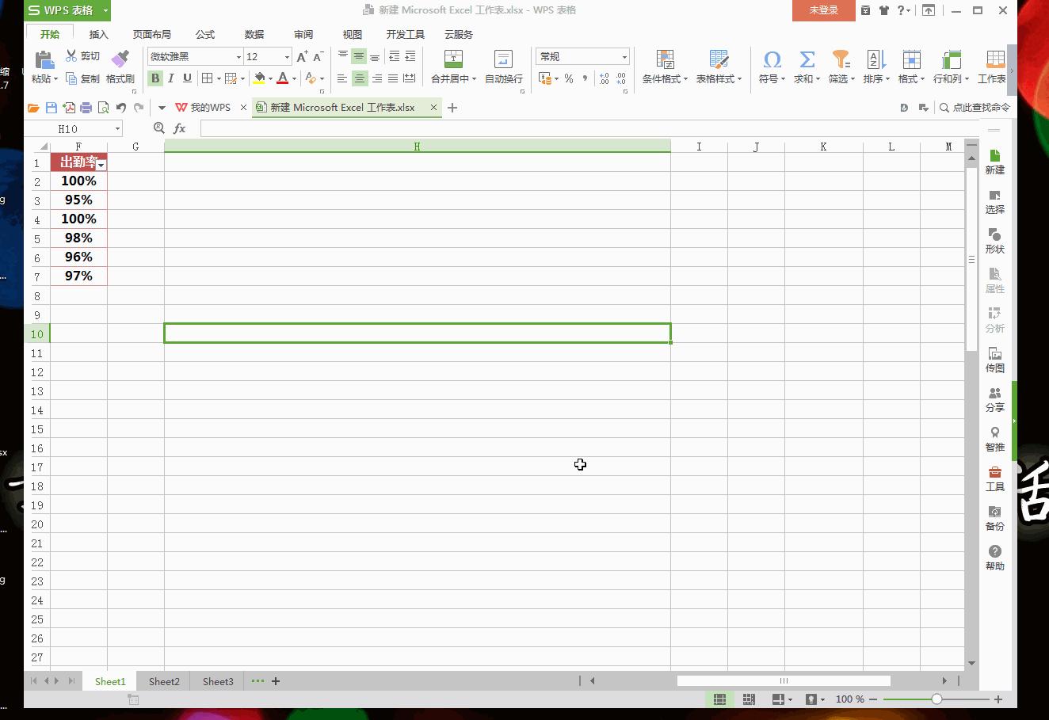
Task: Switch to the 插入 ribbon tab
Action: coord(99,35)
